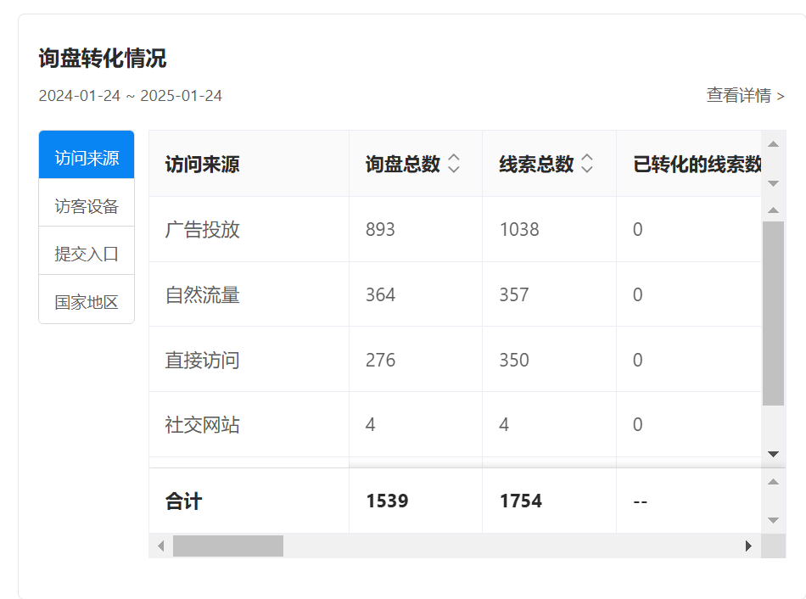This screenshot has width=806, height=599.
Task: Sort table by 询盘总数 column arrows
Action: pyautogui.click(x=454, y=164)
